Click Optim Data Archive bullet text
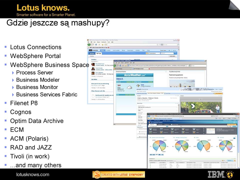 click(37, 121)
